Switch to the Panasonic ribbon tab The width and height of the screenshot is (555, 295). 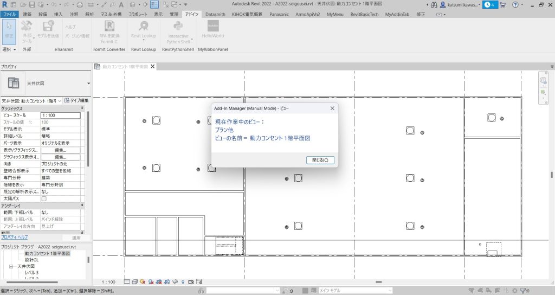click(279, 14)
